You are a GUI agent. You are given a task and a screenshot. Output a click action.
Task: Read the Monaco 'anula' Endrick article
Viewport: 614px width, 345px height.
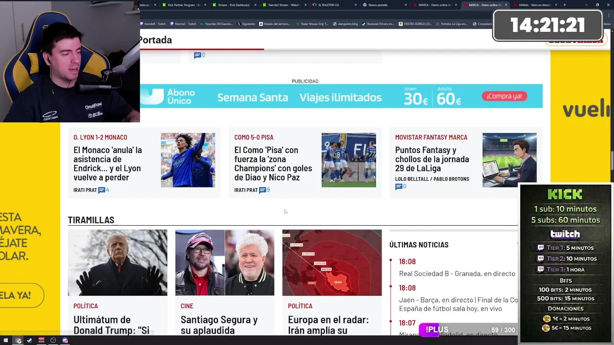[108, 163]
